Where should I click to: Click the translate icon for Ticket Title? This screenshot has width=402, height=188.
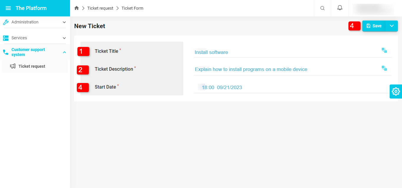pos(384,50)
